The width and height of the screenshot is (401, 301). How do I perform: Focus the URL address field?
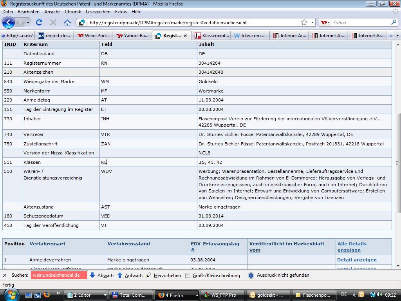(x=193, y=22)
